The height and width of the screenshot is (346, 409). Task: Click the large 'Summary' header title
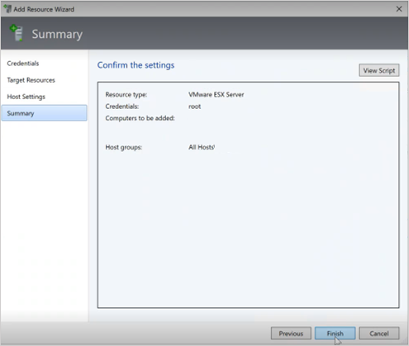pyautogui.click(x=57, y=34)
